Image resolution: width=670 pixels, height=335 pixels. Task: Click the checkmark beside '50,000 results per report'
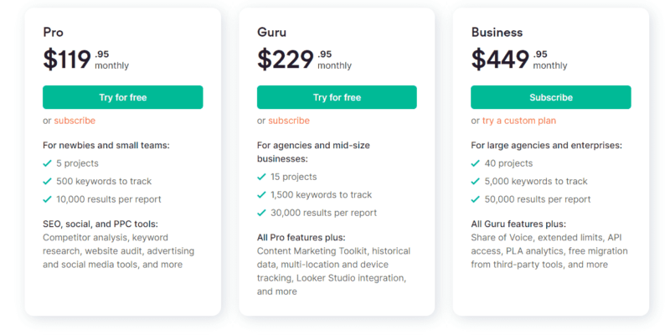coord(476,199)
